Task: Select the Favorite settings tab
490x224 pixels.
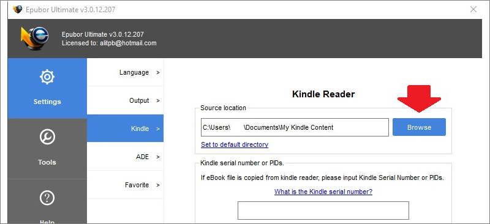Action: point(126,185)
